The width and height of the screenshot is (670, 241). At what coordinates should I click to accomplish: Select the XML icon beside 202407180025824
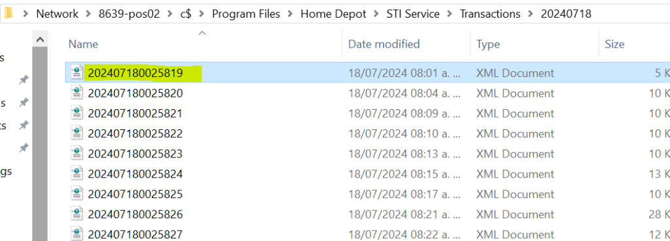coord(77,174)
